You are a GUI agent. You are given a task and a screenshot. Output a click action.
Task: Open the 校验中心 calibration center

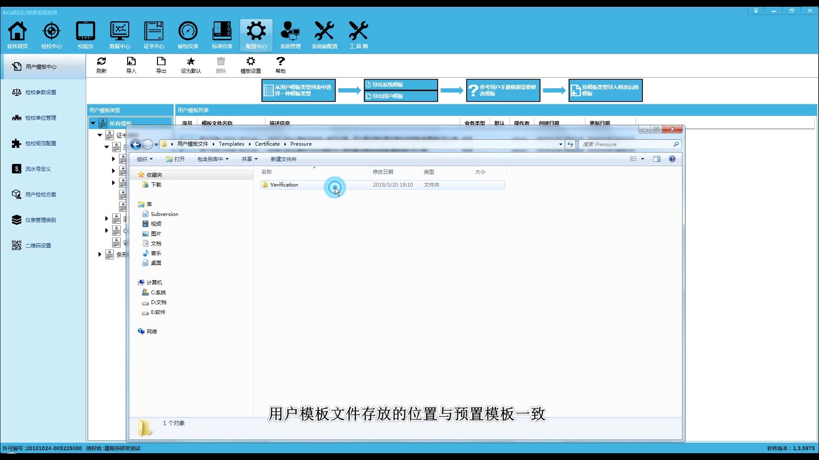[x=51, y=34]
